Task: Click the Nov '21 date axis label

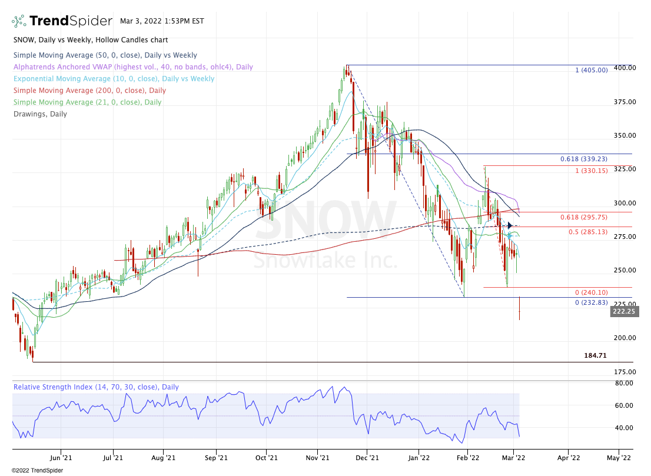Action: tap(317, 458)
